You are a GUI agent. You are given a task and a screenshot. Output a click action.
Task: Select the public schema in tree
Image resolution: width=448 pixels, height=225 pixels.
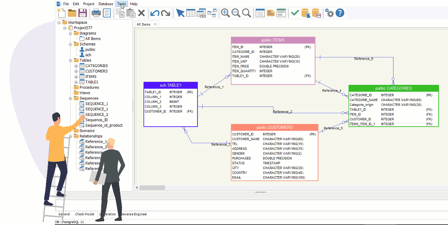click(x=90, y=50)
